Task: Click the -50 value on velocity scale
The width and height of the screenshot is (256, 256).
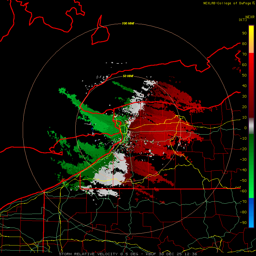Action: pos(243,181)
